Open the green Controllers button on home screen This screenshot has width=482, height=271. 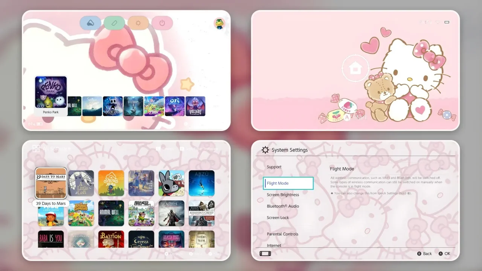click(x=114, y=23)
